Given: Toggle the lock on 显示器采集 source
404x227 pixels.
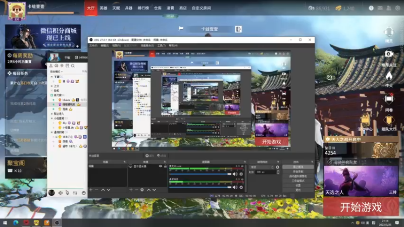Looking at the screenshot, I should coord(165,166).
